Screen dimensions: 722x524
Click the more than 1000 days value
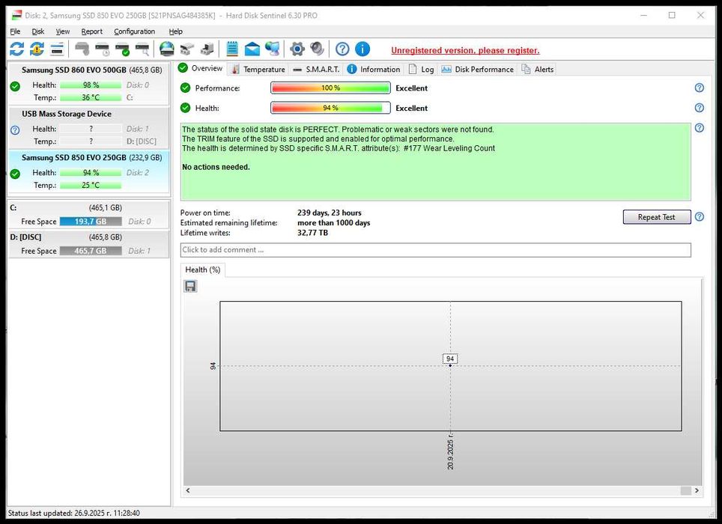pos(334,222)
